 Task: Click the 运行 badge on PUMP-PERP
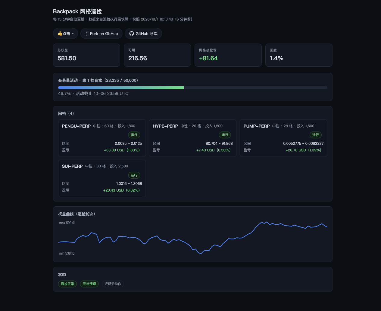pos(316,135)
